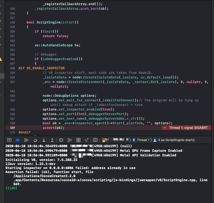Screen dimensions: 214x203
Task: Capture GPU frame with camera icon
Action: pos(95,140)
